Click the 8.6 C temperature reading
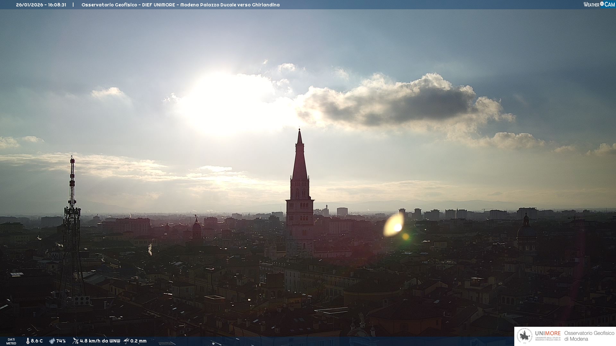616x346 pixels. click(x=37, y=341)
